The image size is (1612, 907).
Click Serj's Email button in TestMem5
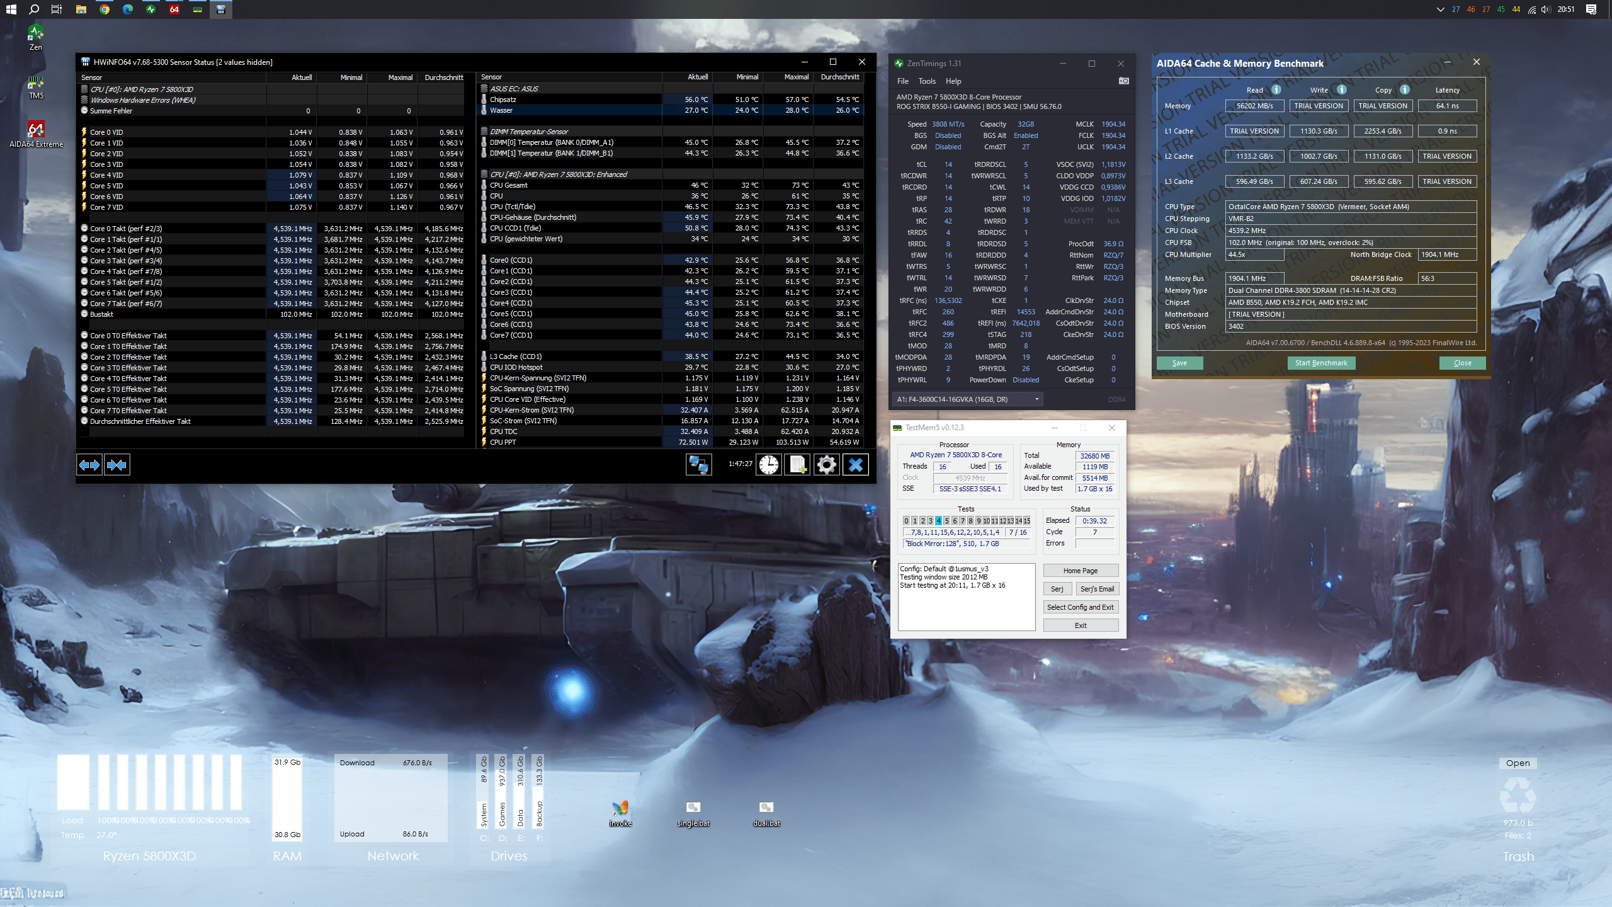click(1097, 589)
